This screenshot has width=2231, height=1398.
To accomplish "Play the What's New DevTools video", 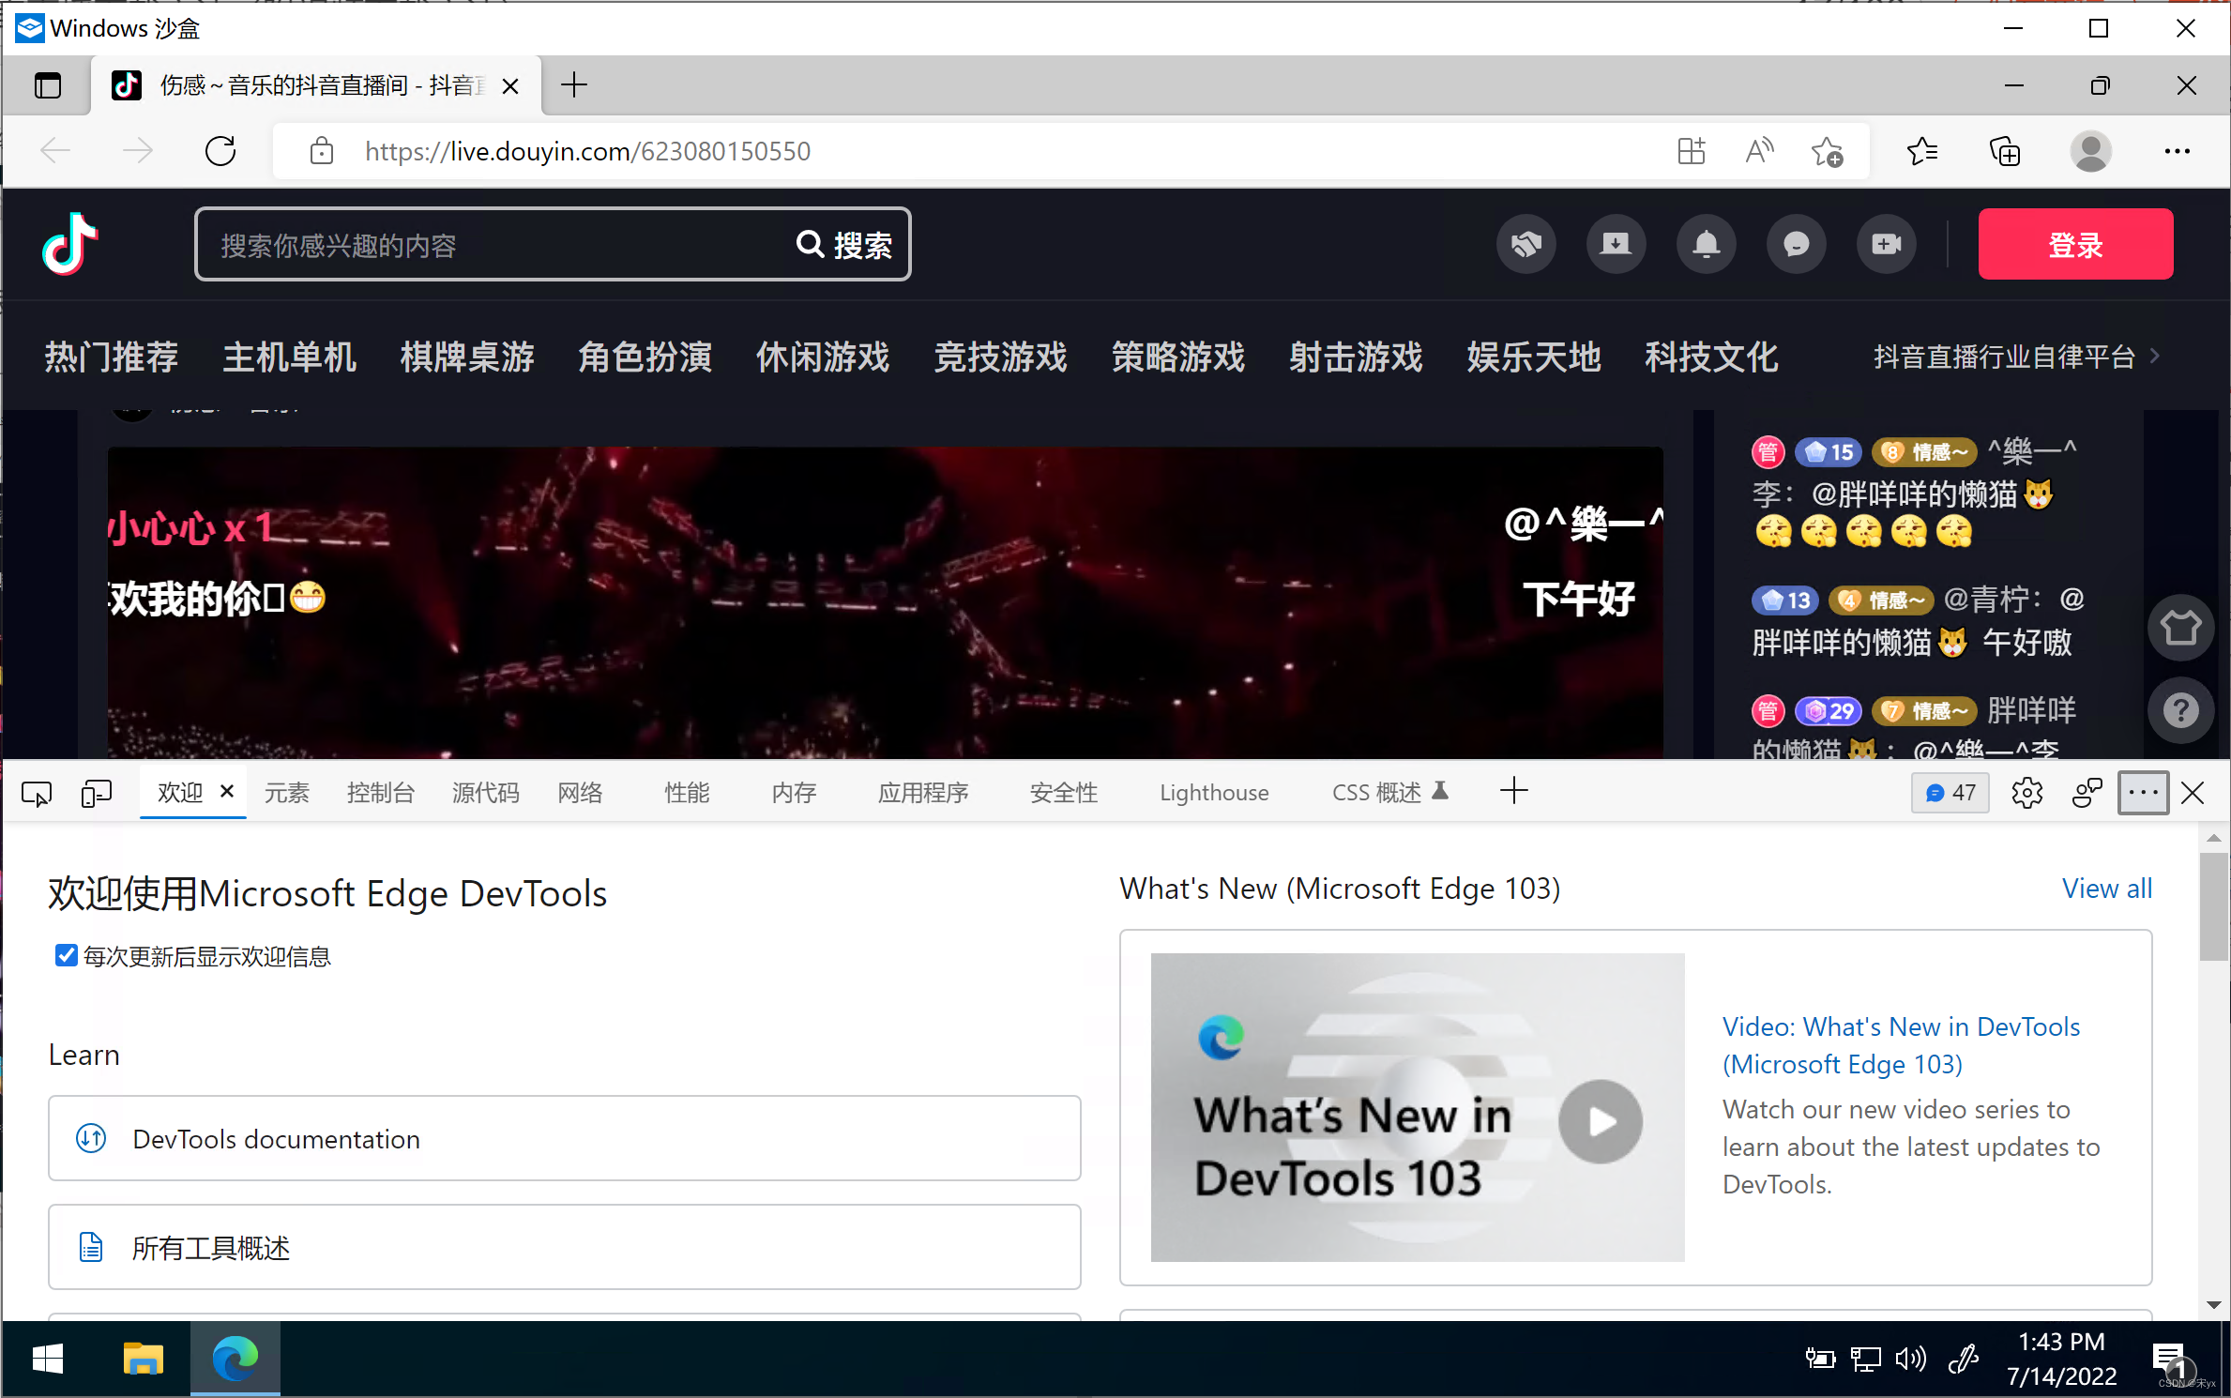I will click(x=1600, y=1121).
